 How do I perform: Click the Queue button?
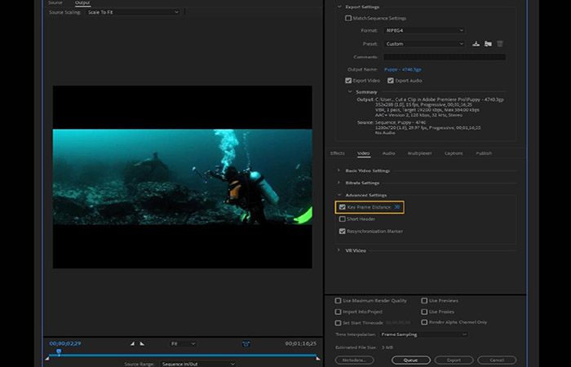click(411, 360)
